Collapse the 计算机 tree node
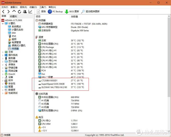The width and height of the screenshot is (171, 137). coord(3,23)
